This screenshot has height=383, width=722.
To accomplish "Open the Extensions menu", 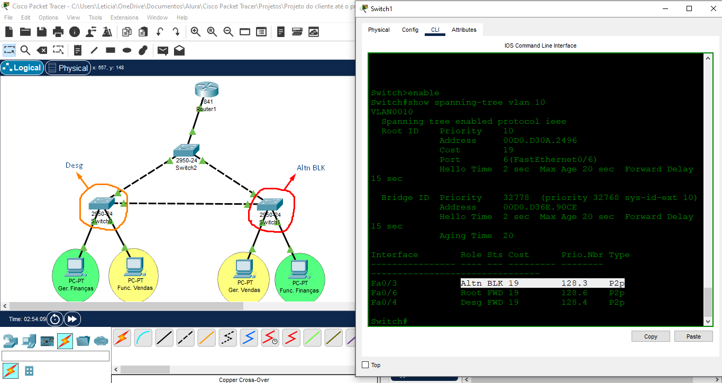I will (124, 17).
